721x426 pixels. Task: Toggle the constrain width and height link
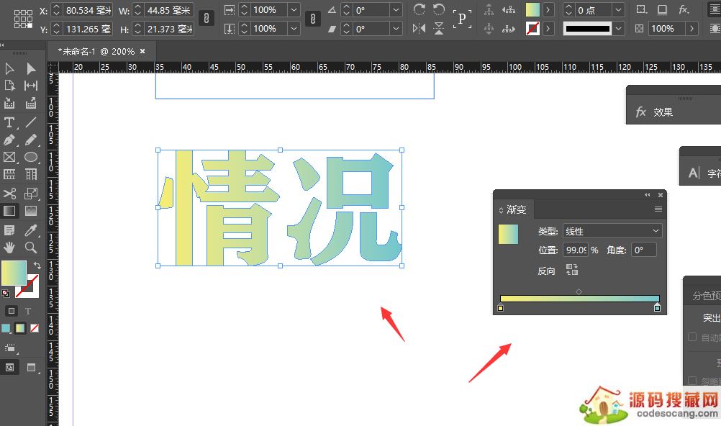207,19
